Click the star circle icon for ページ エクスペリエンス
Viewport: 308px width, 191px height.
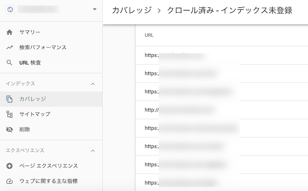coord(9,166)
